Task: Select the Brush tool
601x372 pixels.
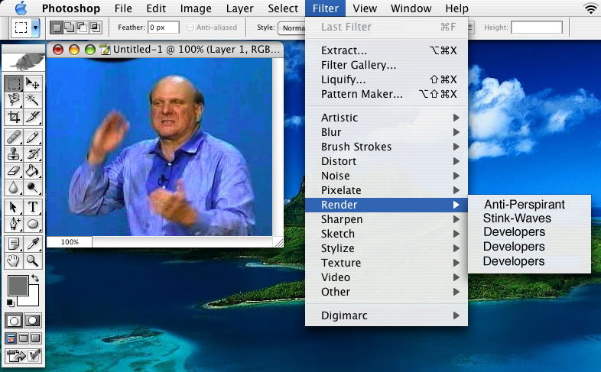Action: tap(33, 137)
